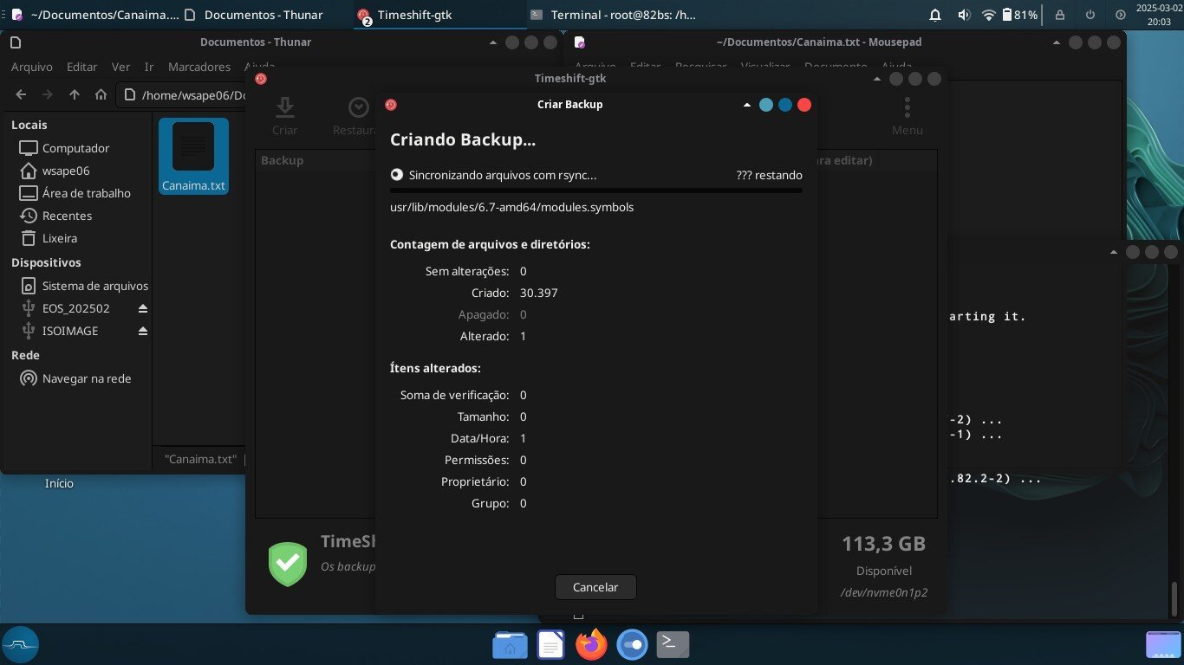The width and height of the screenshot is (1184, 665).
Task: Go back in Thunar with the back arrow
Action: 21,95
